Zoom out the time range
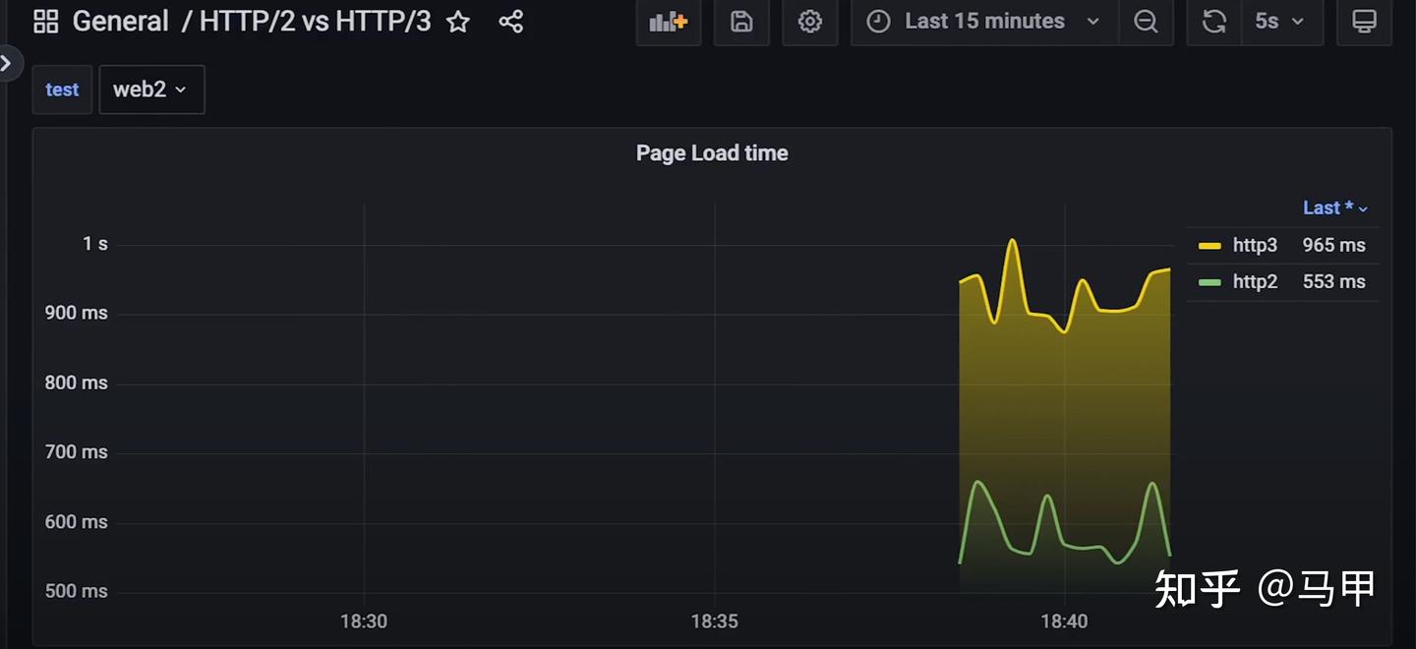Screen dimensions: 1416x649 coord(1146,22)
